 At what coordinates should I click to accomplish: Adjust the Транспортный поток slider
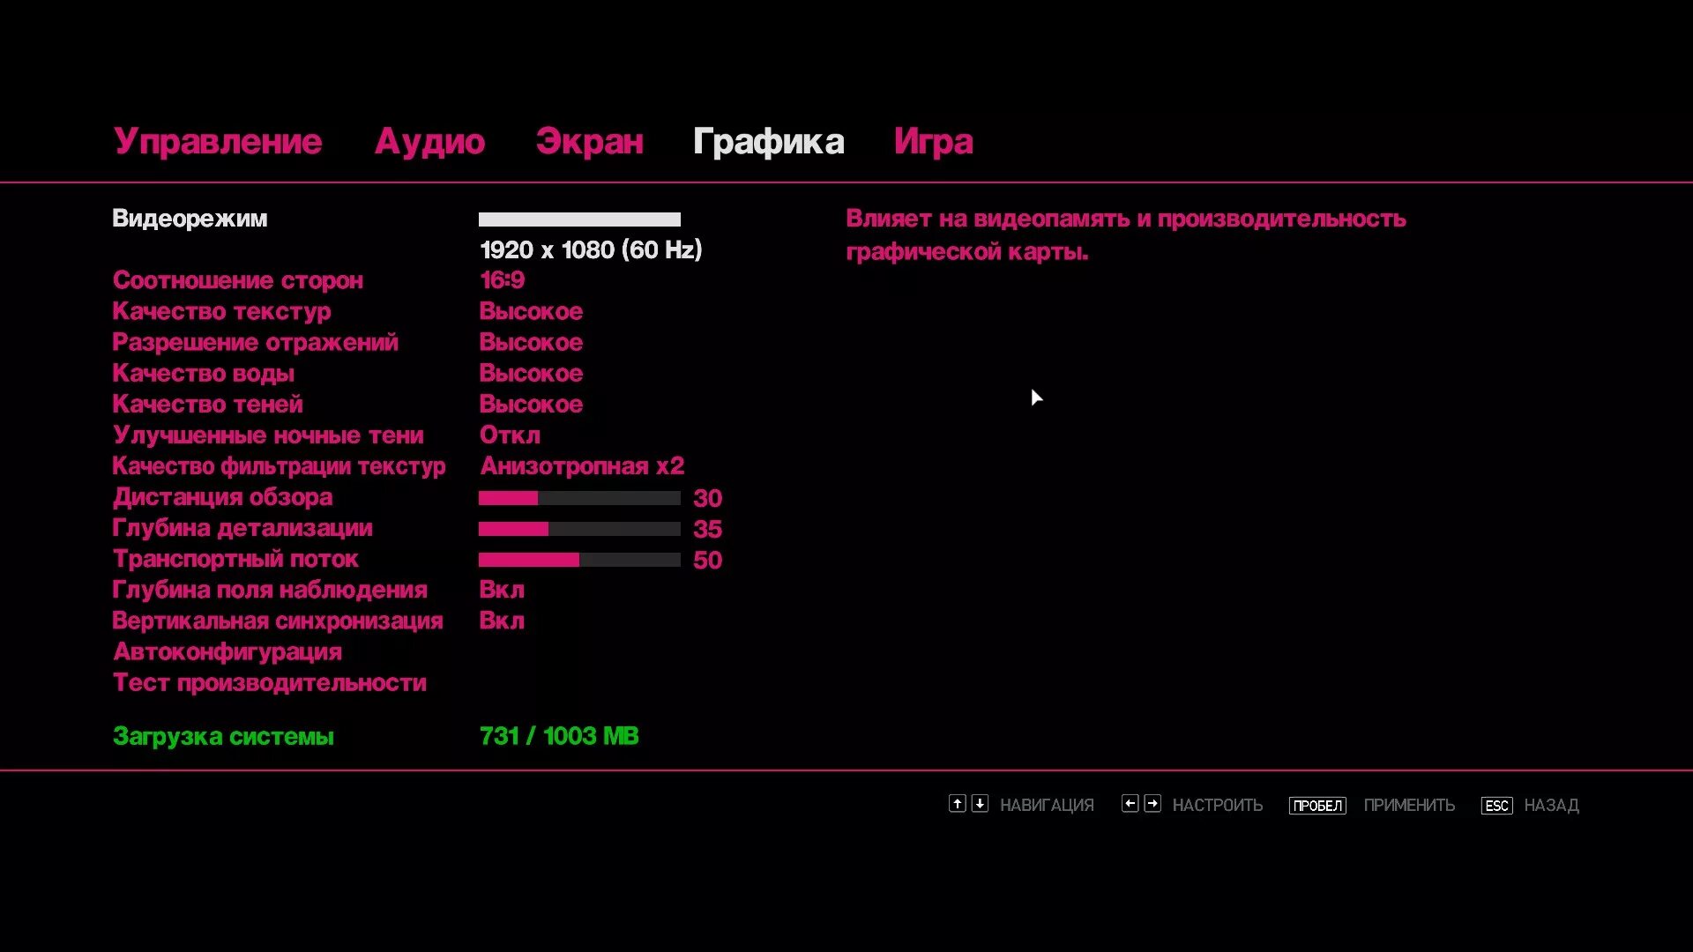(x=579, y=560)
